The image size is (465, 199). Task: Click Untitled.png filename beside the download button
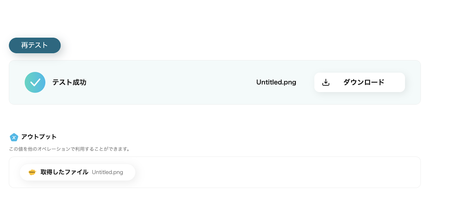pyautogui.click(x=276, y=83)
